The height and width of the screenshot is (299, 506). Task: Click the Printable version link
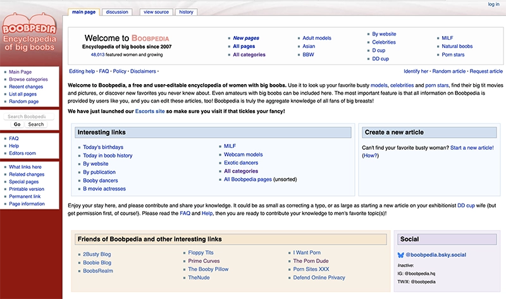click(27, 189)
